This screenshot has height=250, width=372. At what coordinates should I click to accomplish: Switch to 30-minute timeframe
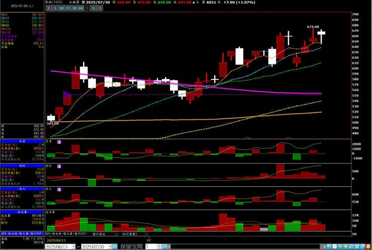point(74,8)
